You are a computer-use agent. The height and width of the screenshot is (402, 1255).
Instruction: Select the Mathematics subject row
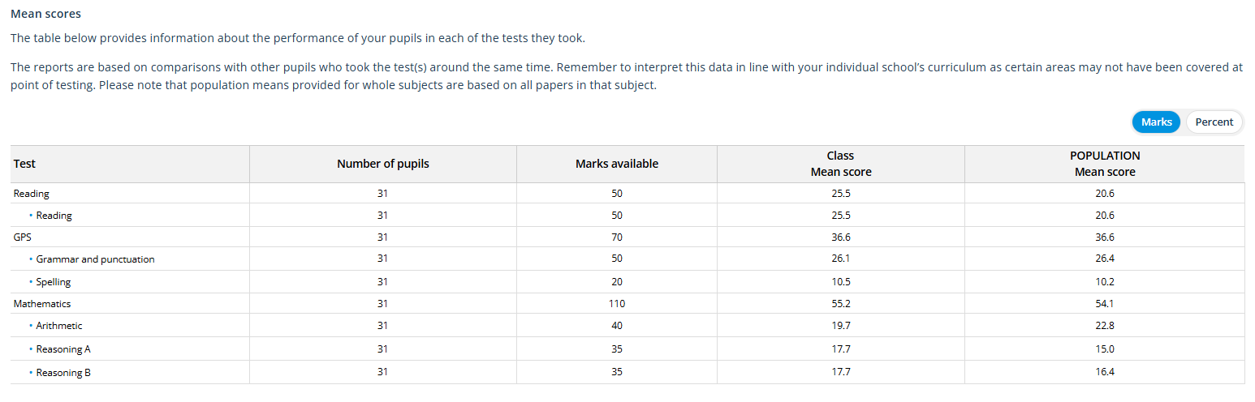pyautogui.click(x=42, y=304)
